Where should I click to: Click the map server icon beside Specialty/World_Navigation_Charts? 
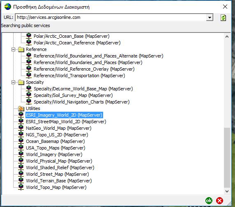point(29,102)
